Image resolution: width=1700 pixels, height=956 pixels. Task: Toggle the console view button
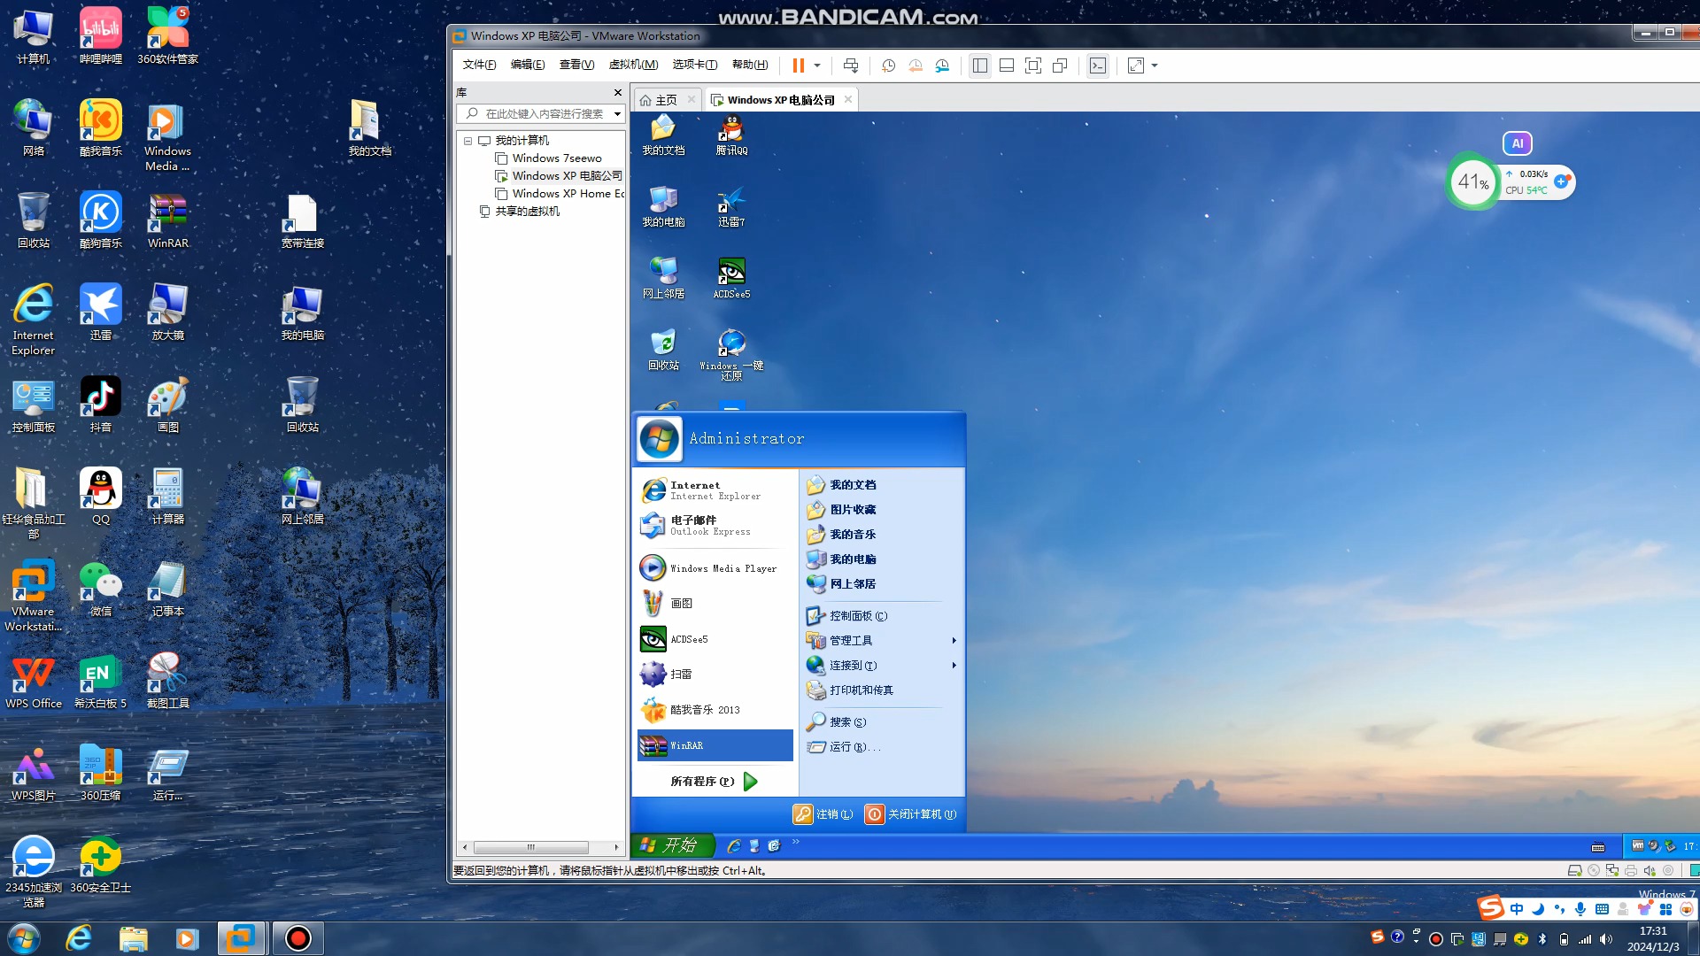1098,66
